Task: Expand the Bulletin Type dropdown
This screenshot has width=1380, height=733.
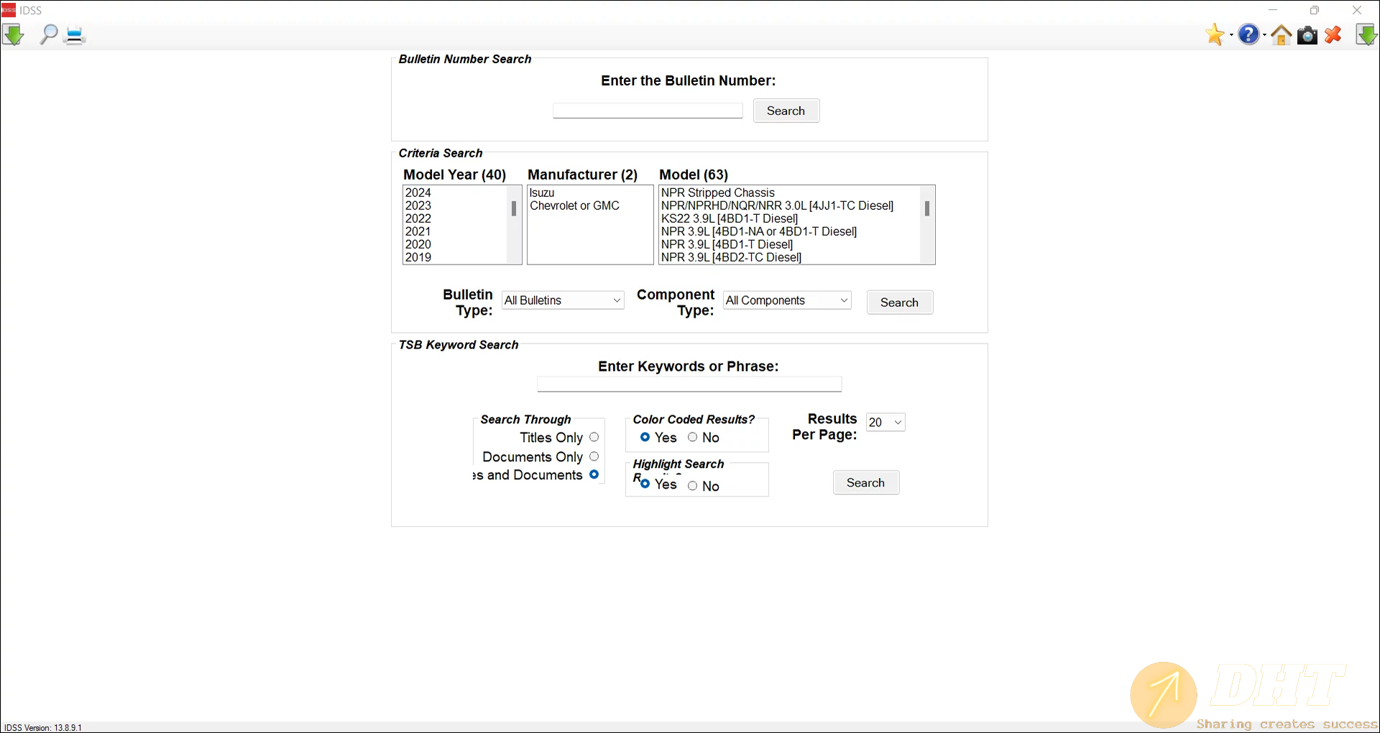Action: [x=563, y=300]
